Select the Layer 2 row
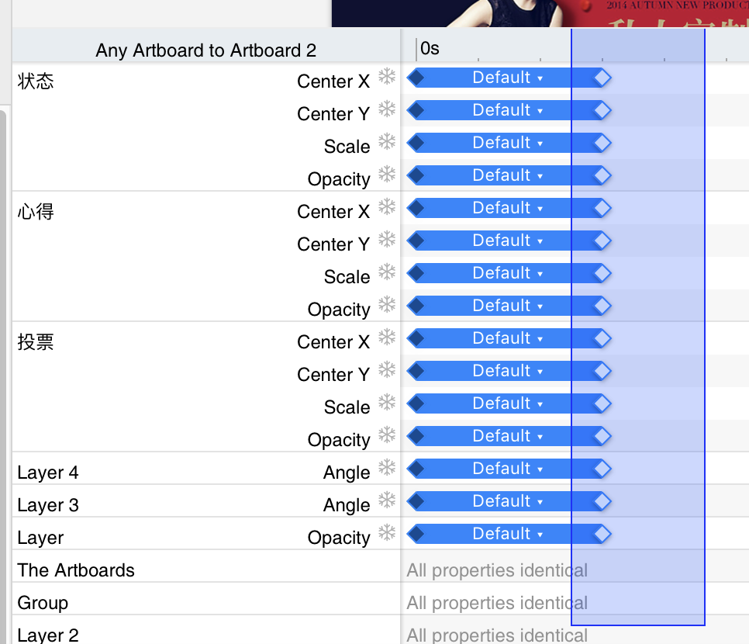This screenshot has height=644, width=749. pyautogui.click(x=48, y=635)
